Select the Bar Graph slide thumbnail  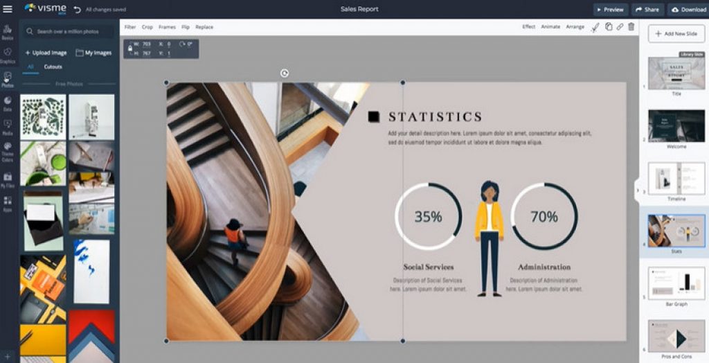point(676,283)
